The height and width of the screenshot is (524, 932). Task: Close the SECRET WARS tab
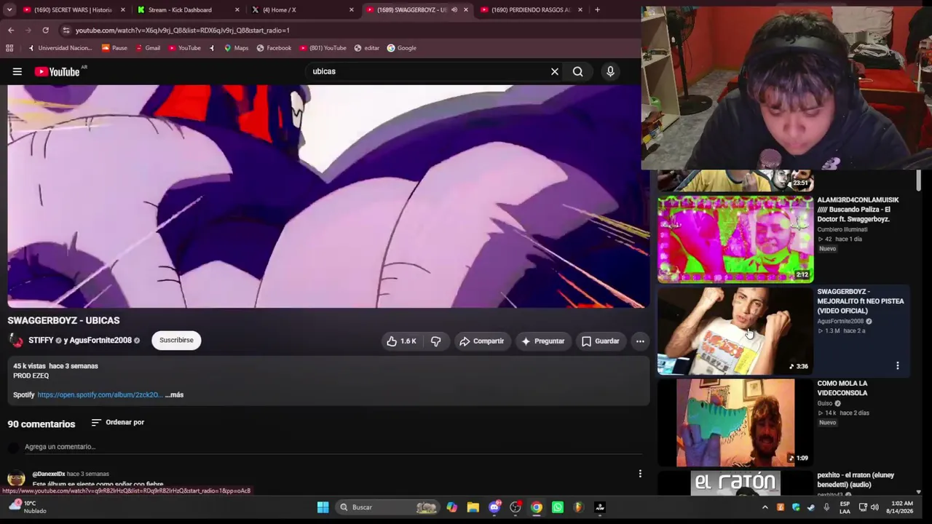(x=122, y=9)
